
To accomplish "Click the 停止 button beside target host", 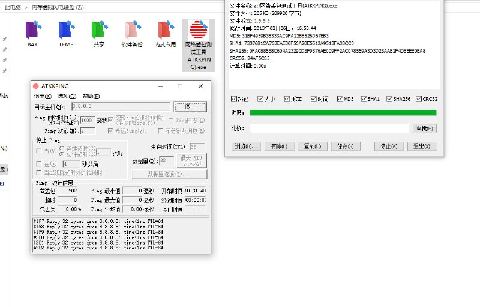I will pos(190,106).
